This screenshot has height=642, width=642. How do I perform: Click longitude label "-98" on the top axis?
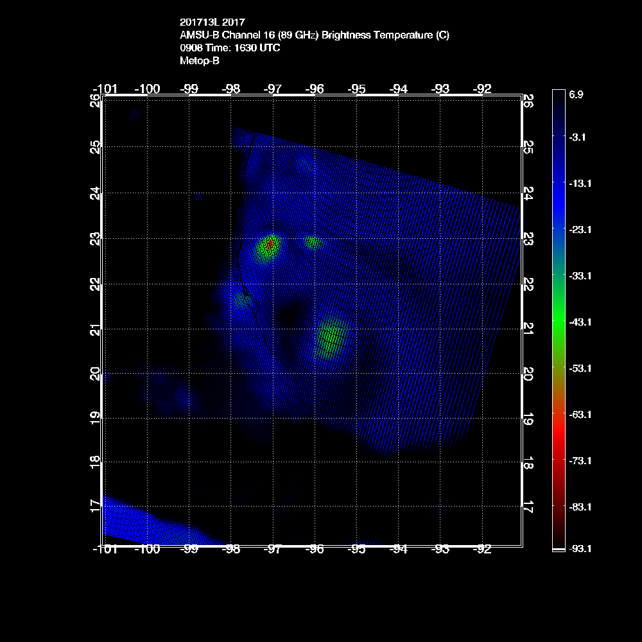click(231, 89)
